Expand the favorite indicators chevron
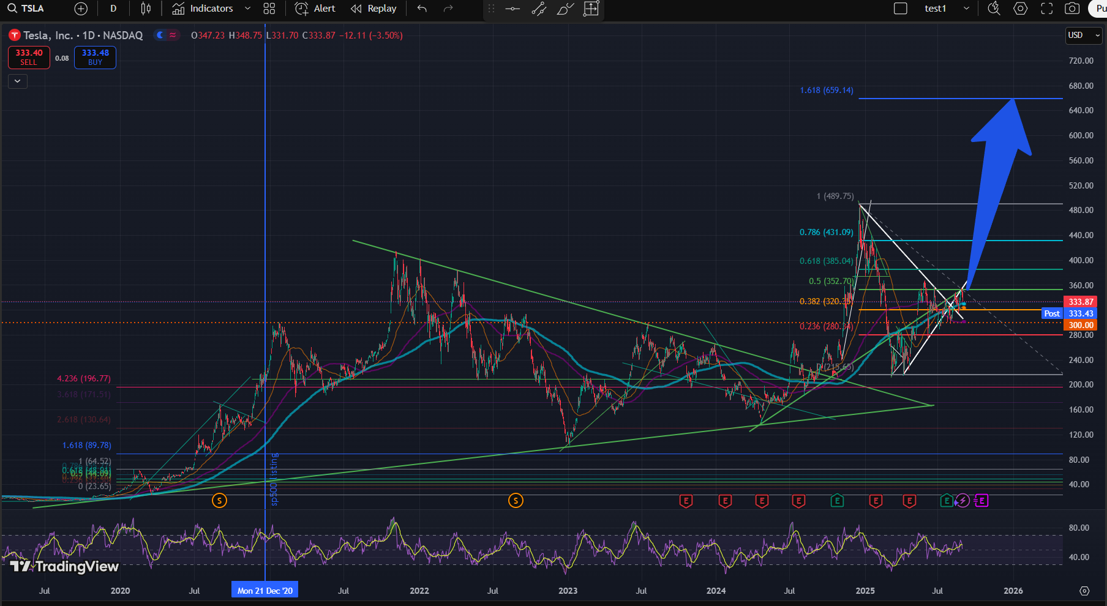 (x=247, y=9)
